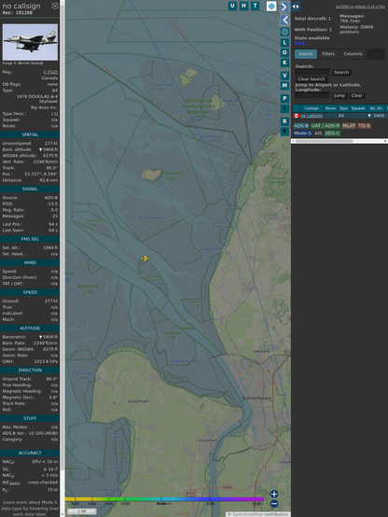Viewport: 388px width, 517px height.
Task: Switch to the Filters tab
Action: (x=328, y=54)
